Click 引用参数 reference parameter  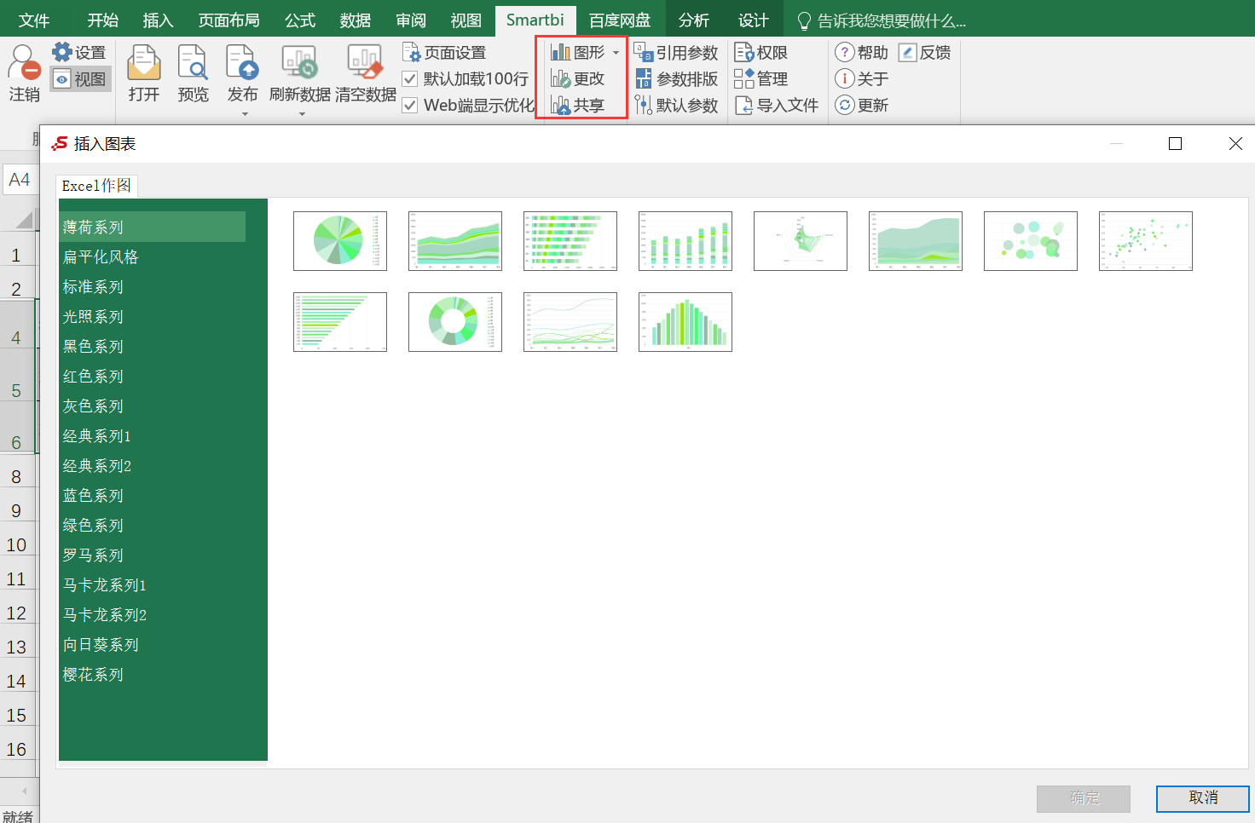coord(676,53)
